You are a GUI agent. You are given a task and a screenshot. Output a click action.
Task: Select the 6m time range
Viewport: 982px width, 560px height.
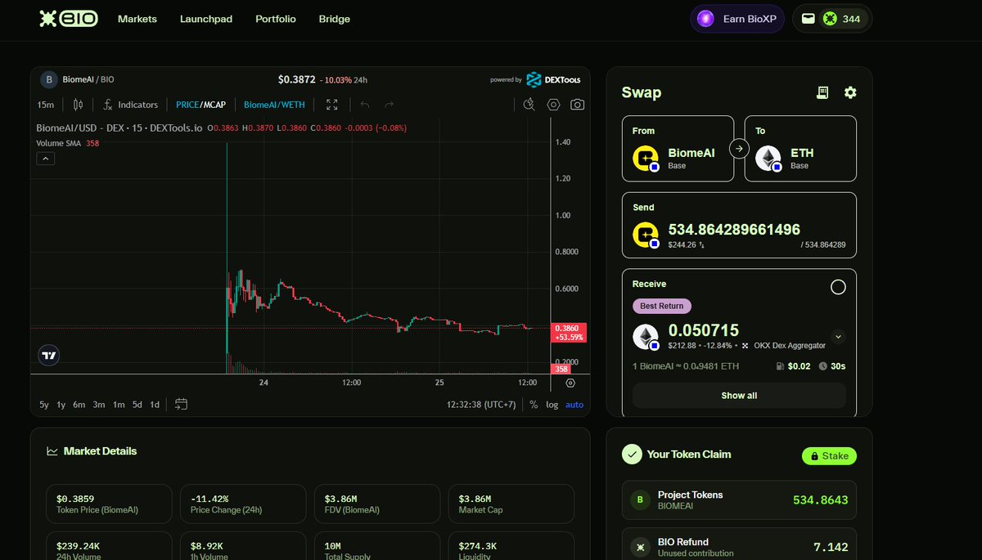pos(79,405)
